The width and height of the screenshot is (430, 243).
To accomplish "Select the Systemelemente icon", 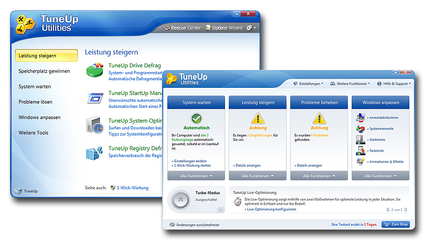I will 361,128.
